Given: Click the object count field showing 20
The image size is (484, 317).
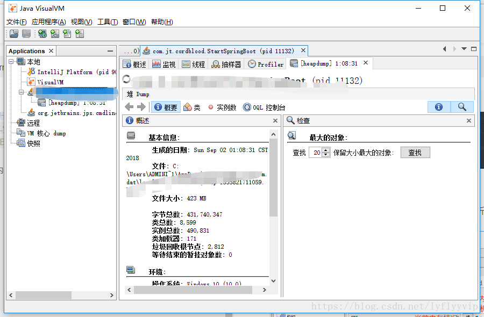Looking at the screenshot, I should click(316, 153).
